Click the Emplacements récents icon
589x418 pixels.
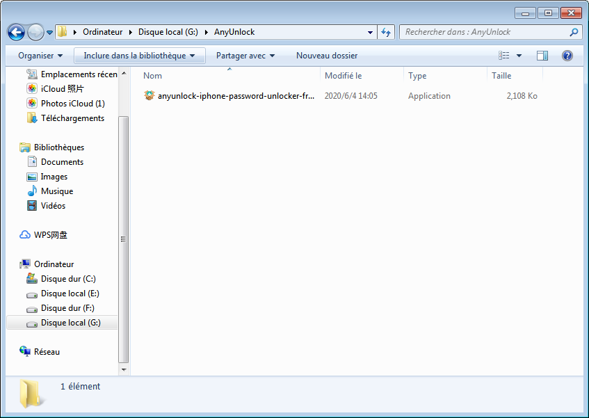[x=32, y=74]
